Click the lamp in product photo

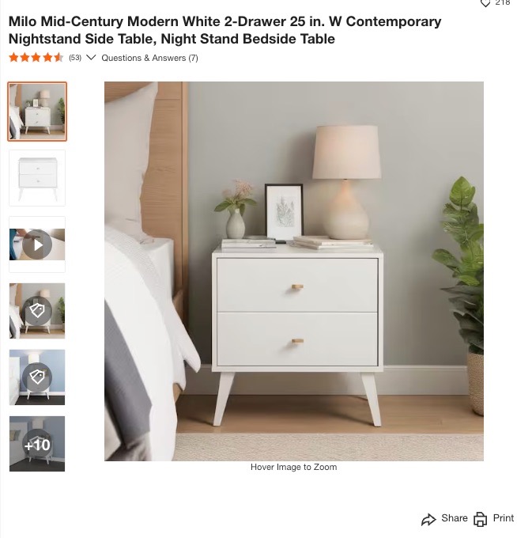pyautogui.click(x=346, y=182)
